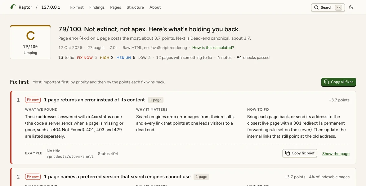Click the 'Status 404' text
This screenshot has height=186, width=366.
click(x=108, y=153)
